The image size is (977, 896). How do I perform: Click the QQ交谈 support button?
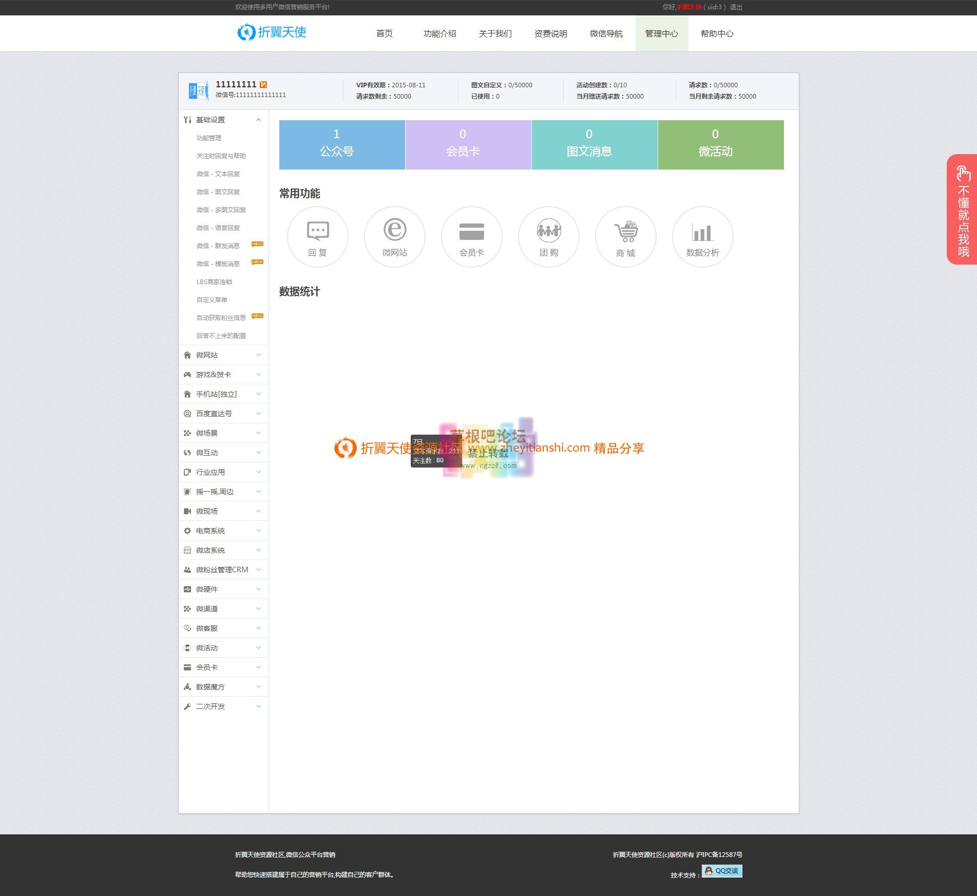point(722,871)
